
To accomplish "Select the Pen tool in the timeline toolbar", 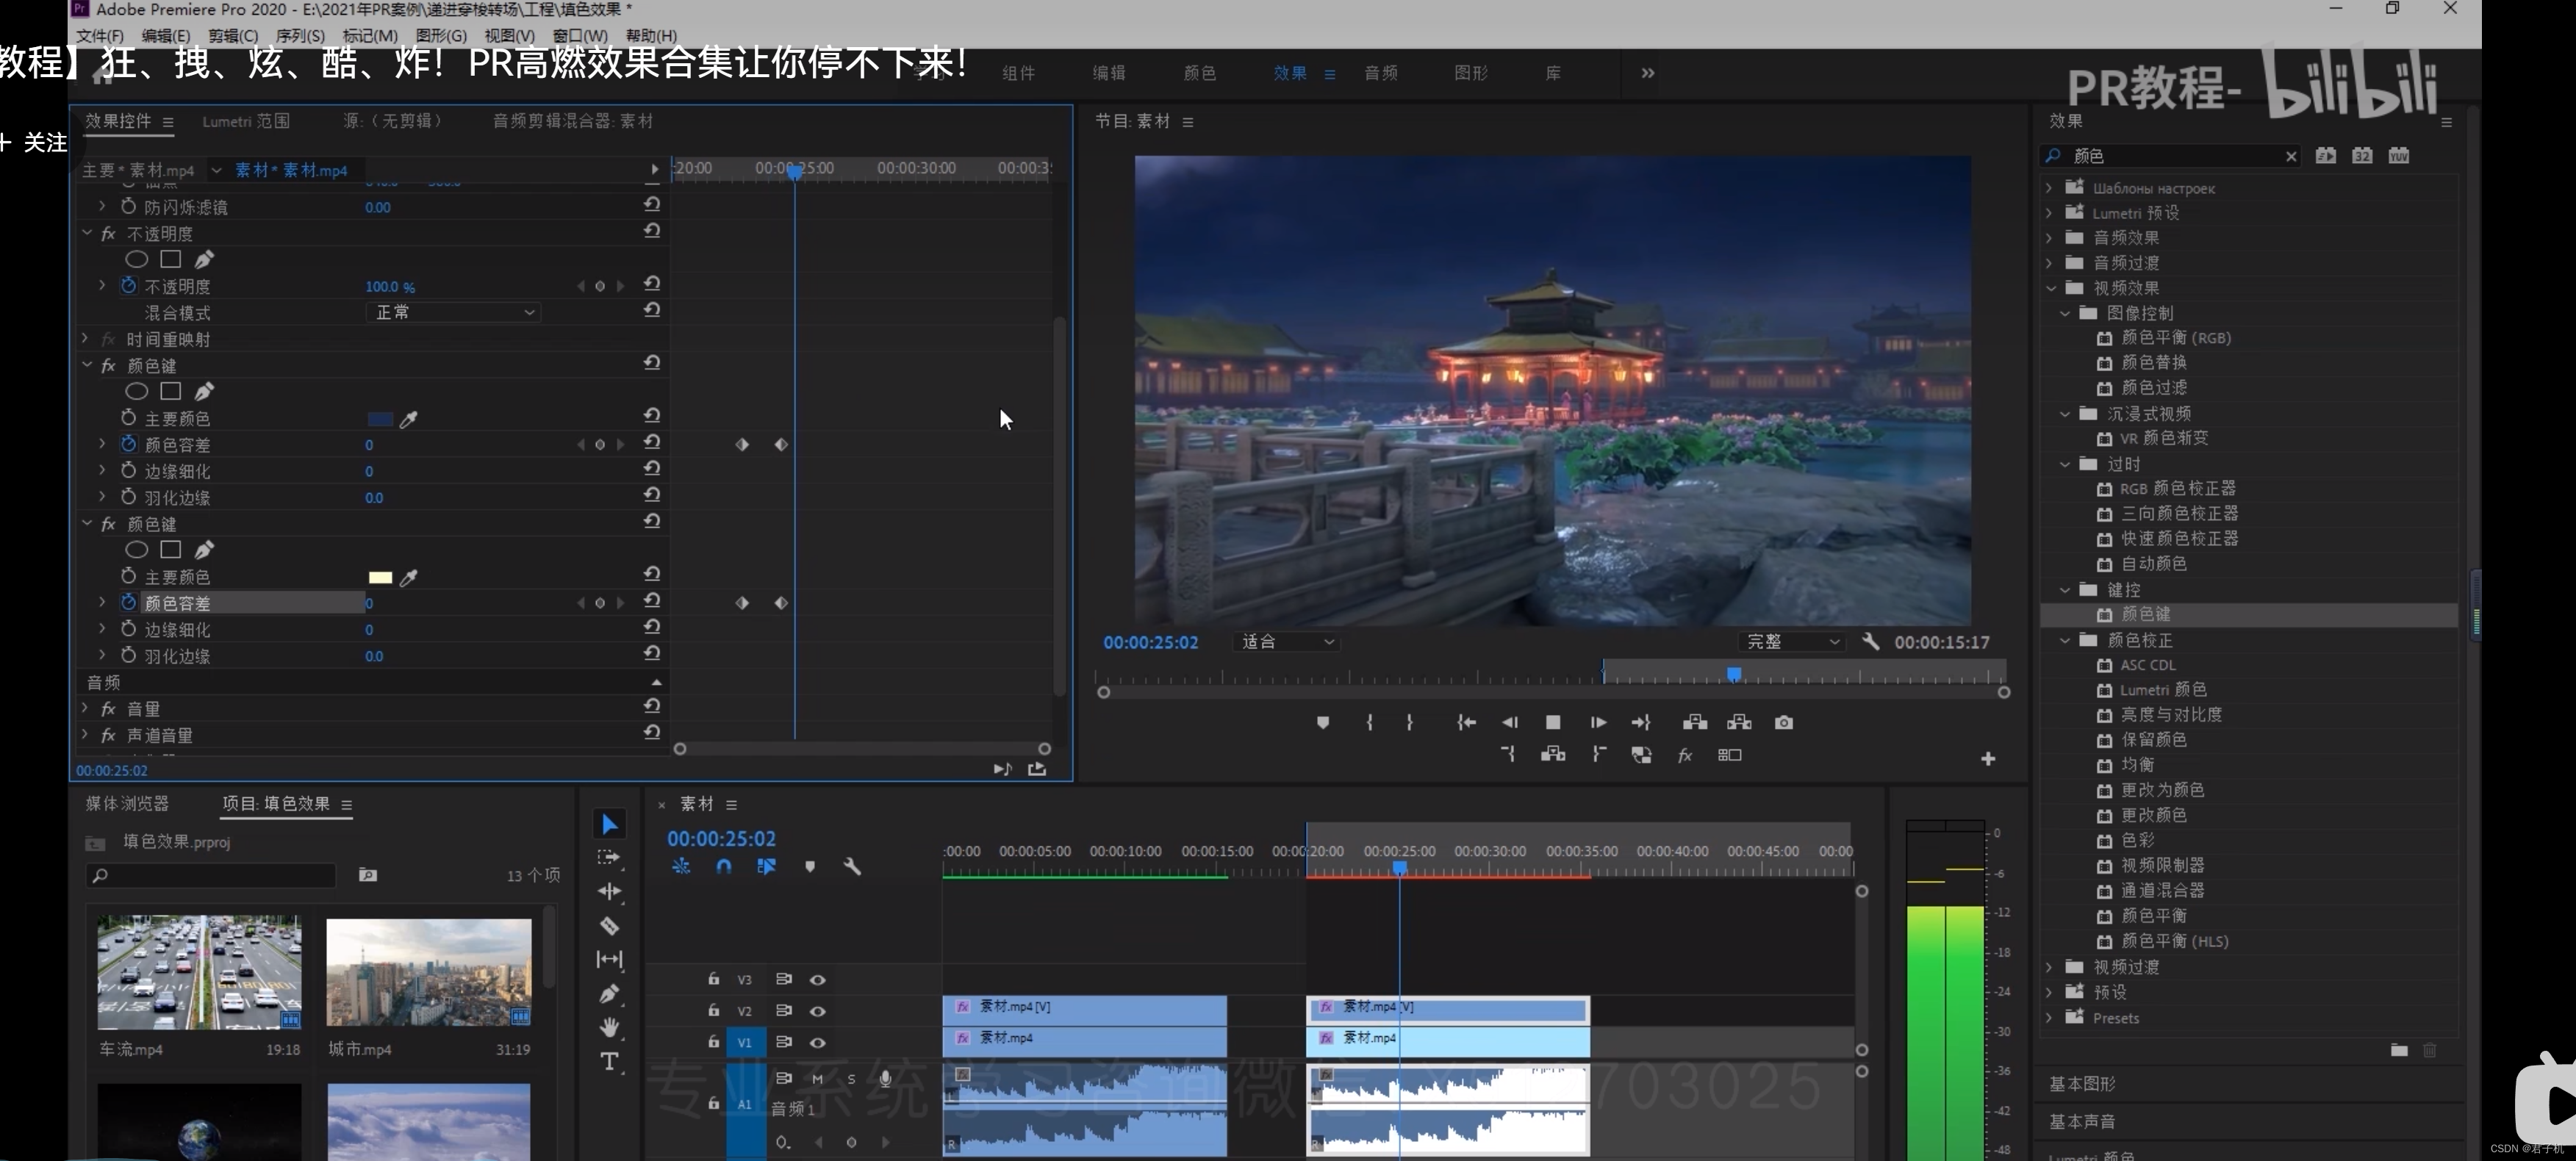I will pos(609,993).
